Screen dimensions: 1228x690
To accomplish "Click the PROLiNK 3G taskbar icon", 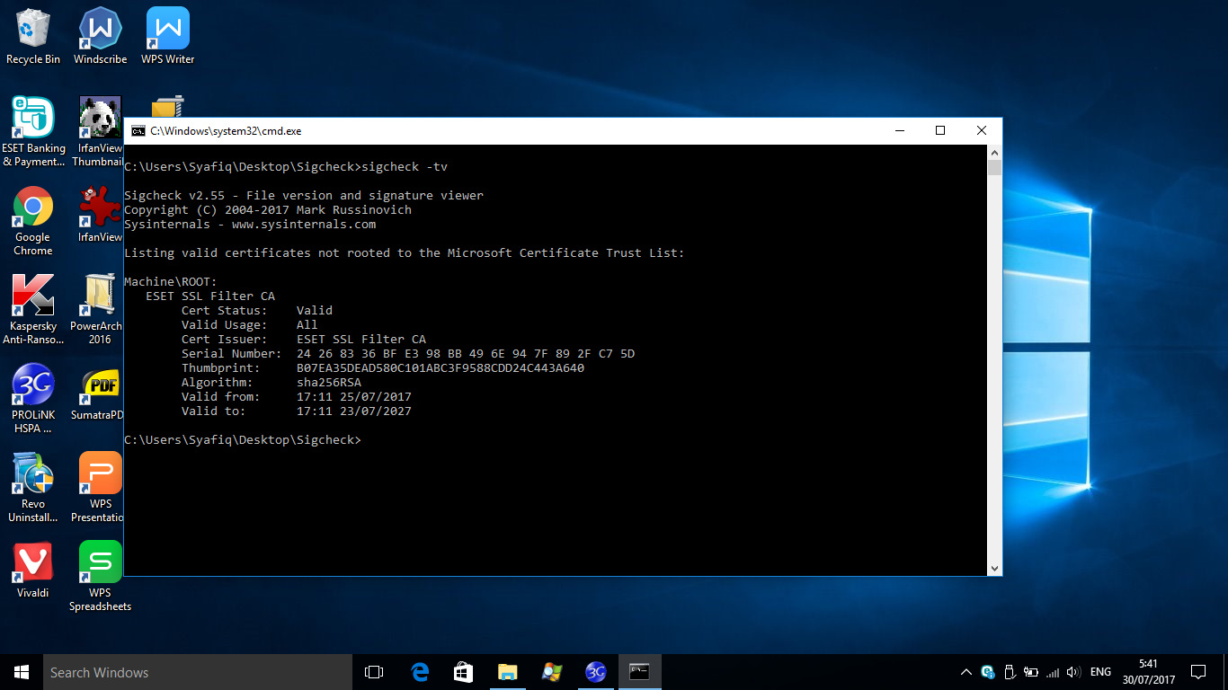I will [x=595, y=672].
